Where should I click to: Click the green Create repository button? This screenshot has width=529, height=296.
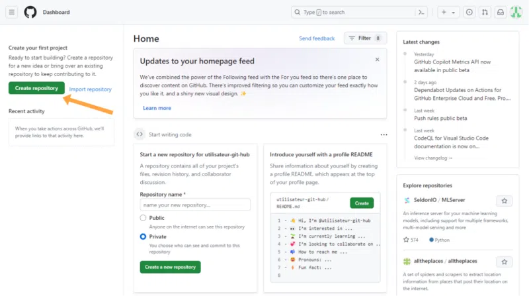click(37, 88)
